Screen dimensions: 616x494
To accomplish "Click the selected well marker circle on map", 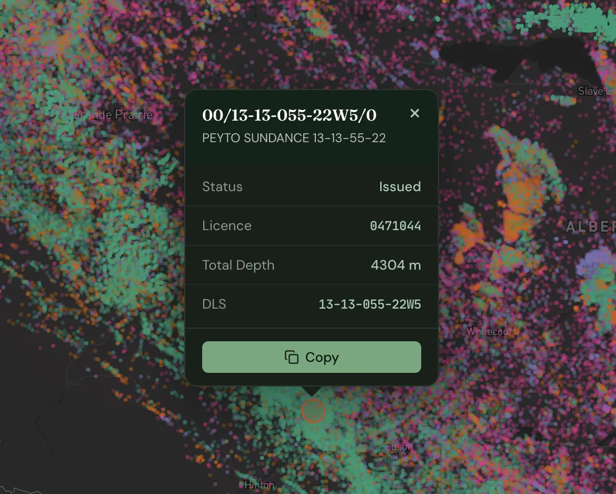I will pyautogui.click(x=313, y=411).
